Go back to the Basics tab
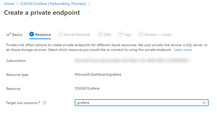Viewport: 217px width, 115px height. (17, 35)
